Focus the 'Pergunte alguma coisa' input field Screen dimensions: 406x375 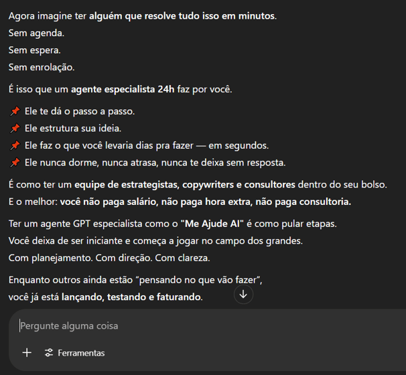tap(212, 326)
